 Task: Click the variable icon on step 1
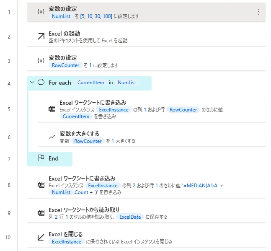(x=41, y=12)
